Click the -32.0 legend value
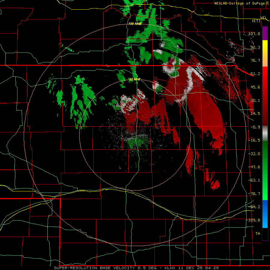The image size is (270, 270). pos(254,154)
